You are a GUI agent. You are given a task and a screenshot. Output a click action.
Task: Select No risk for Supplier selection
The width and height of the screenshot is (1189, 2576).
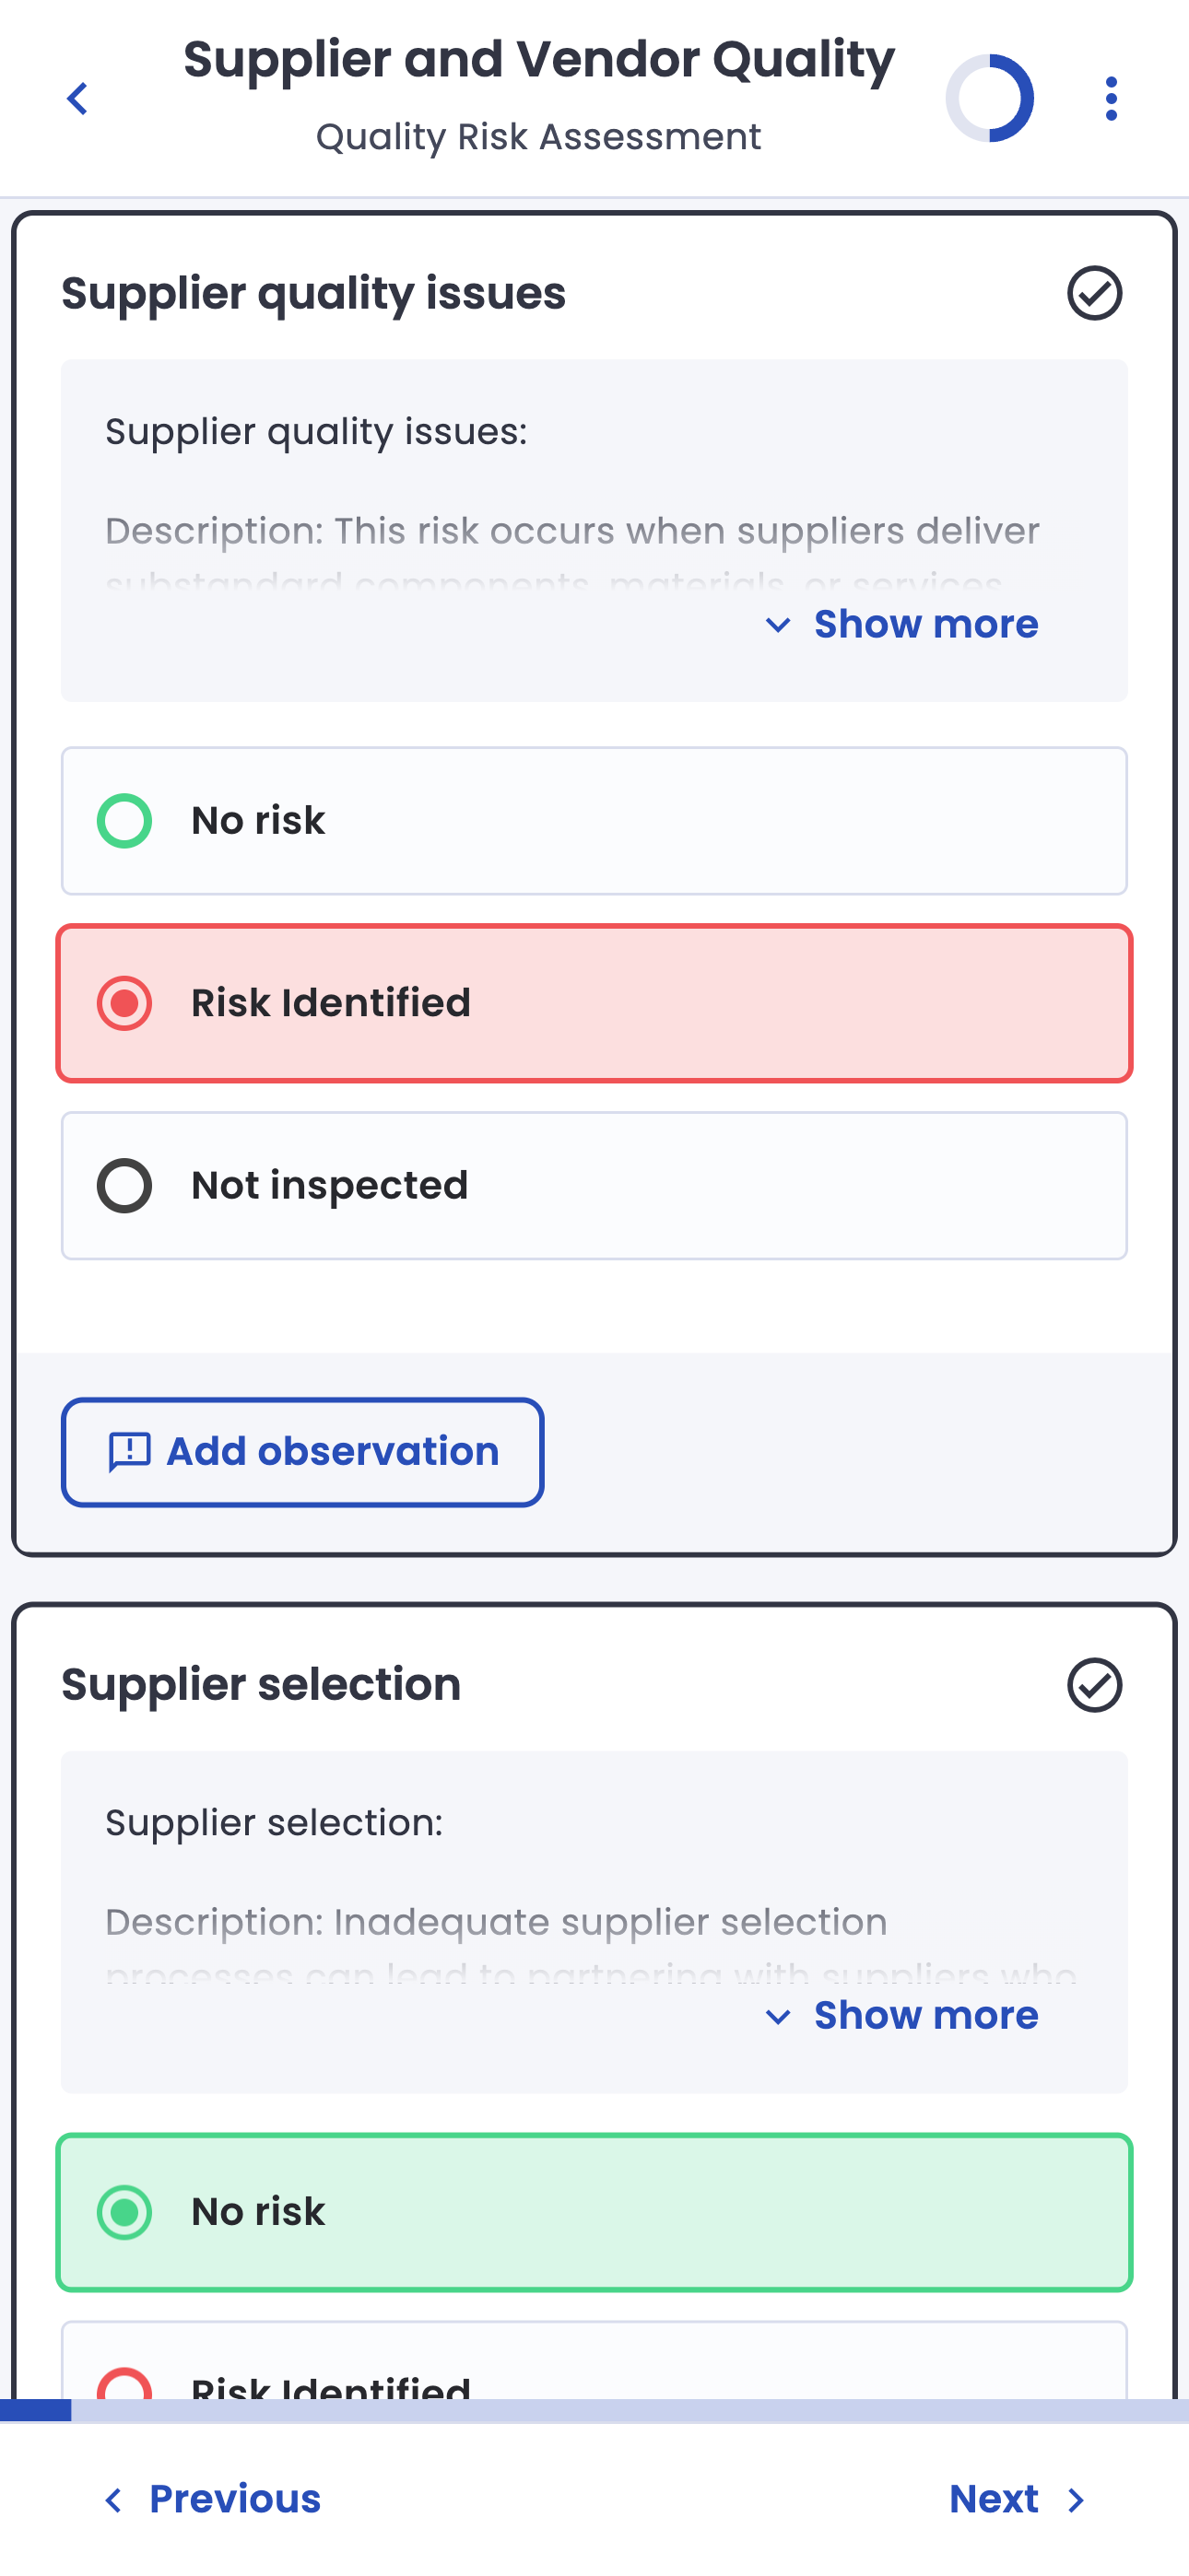point(594,2212)
